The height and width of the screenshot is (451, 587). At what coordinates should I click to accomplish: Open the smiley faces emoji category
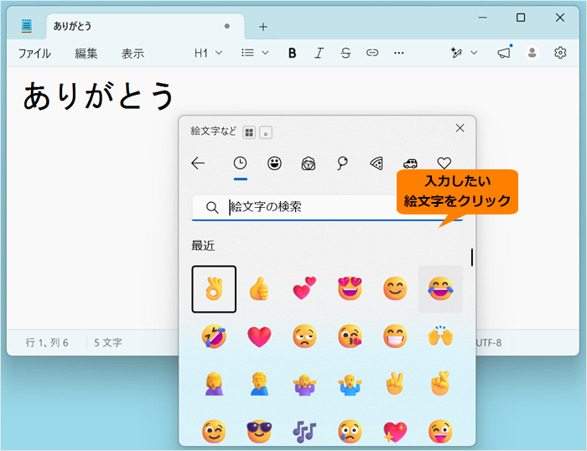tap(274, 163)
